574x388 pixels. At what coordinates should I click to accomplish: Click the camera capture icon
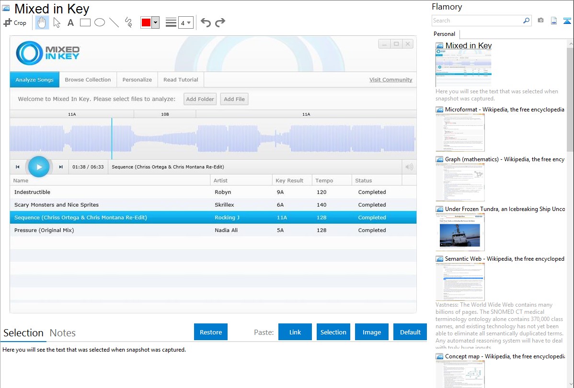point(540,21)
